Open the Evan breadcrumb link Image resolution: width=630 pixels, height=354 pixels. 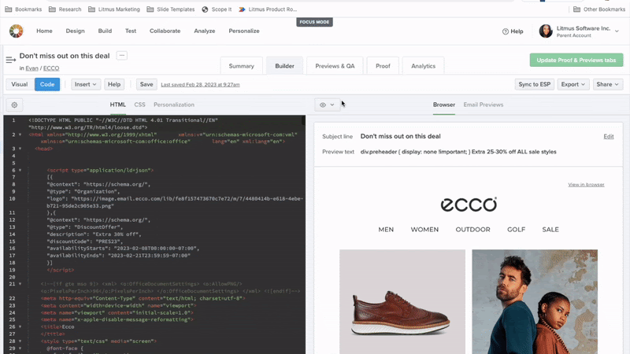click(x=31, y=68)
